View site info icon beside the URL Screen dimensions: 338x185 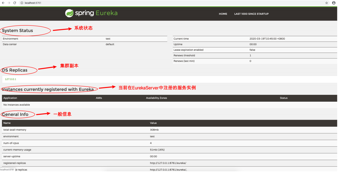tap(22, 3)
